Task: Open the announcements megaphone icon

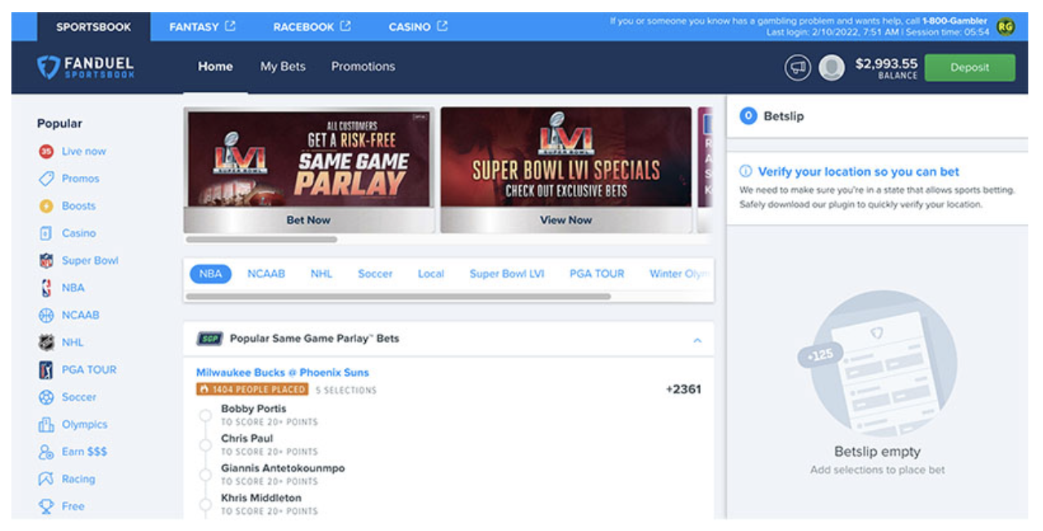Action: tap(798, 68)
